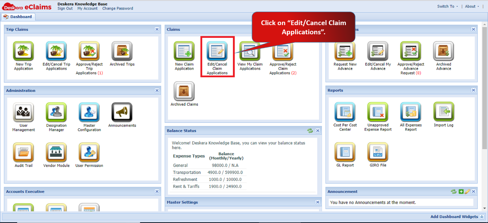The image size is (488, 223).
Task: Open the Cost Per Cost Center report
Action: 345,112
